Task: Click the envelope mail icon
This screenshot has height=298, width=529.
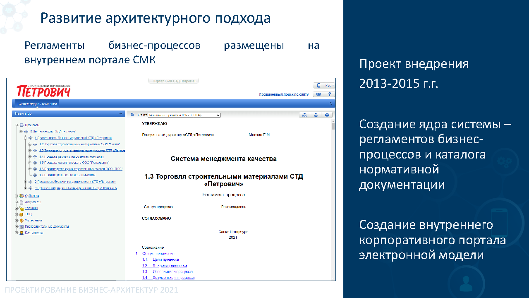Action: [318, 94]
